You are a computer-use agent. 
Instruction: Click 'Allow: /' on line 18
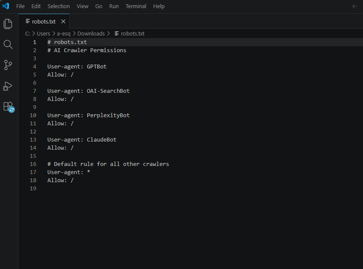pyautogui.click(x=60, y=180)
